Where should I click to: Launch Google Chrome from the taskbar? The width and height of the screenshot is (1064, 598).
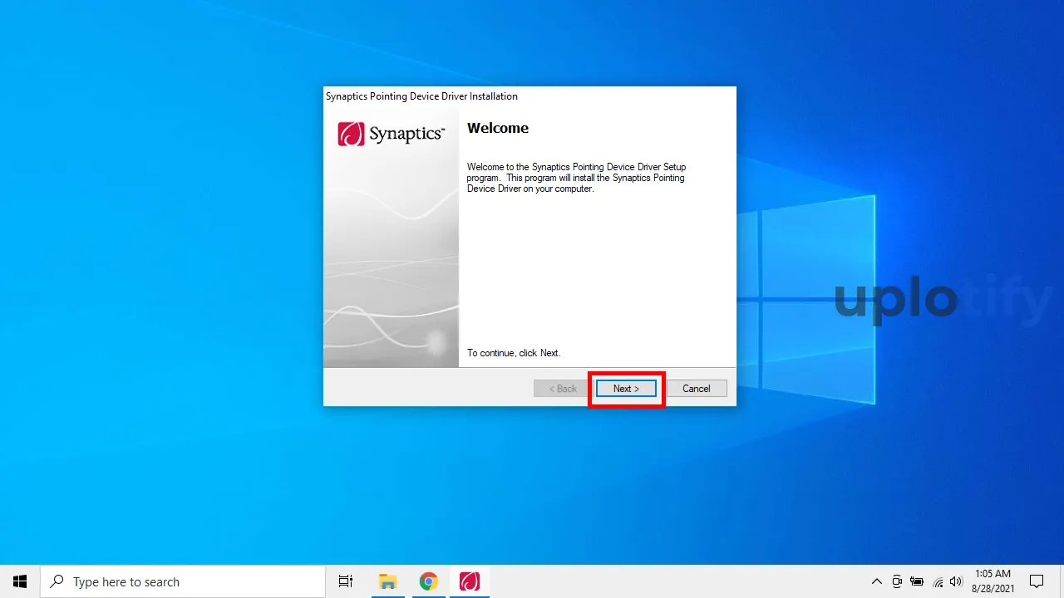[x=428, y=581]
